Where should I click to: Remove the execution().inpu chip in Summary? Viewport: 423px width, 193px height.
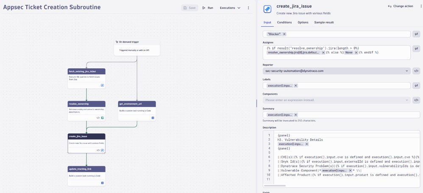[x=296, y=115]
